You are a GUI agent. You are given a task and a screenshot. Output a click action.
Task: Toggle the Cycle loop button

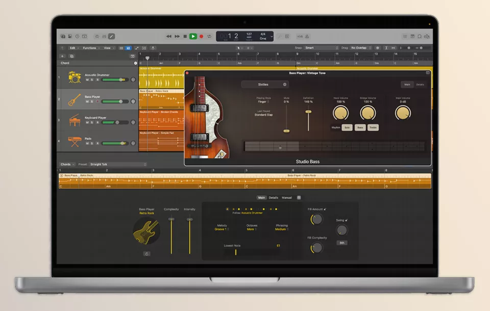[209, 37]
